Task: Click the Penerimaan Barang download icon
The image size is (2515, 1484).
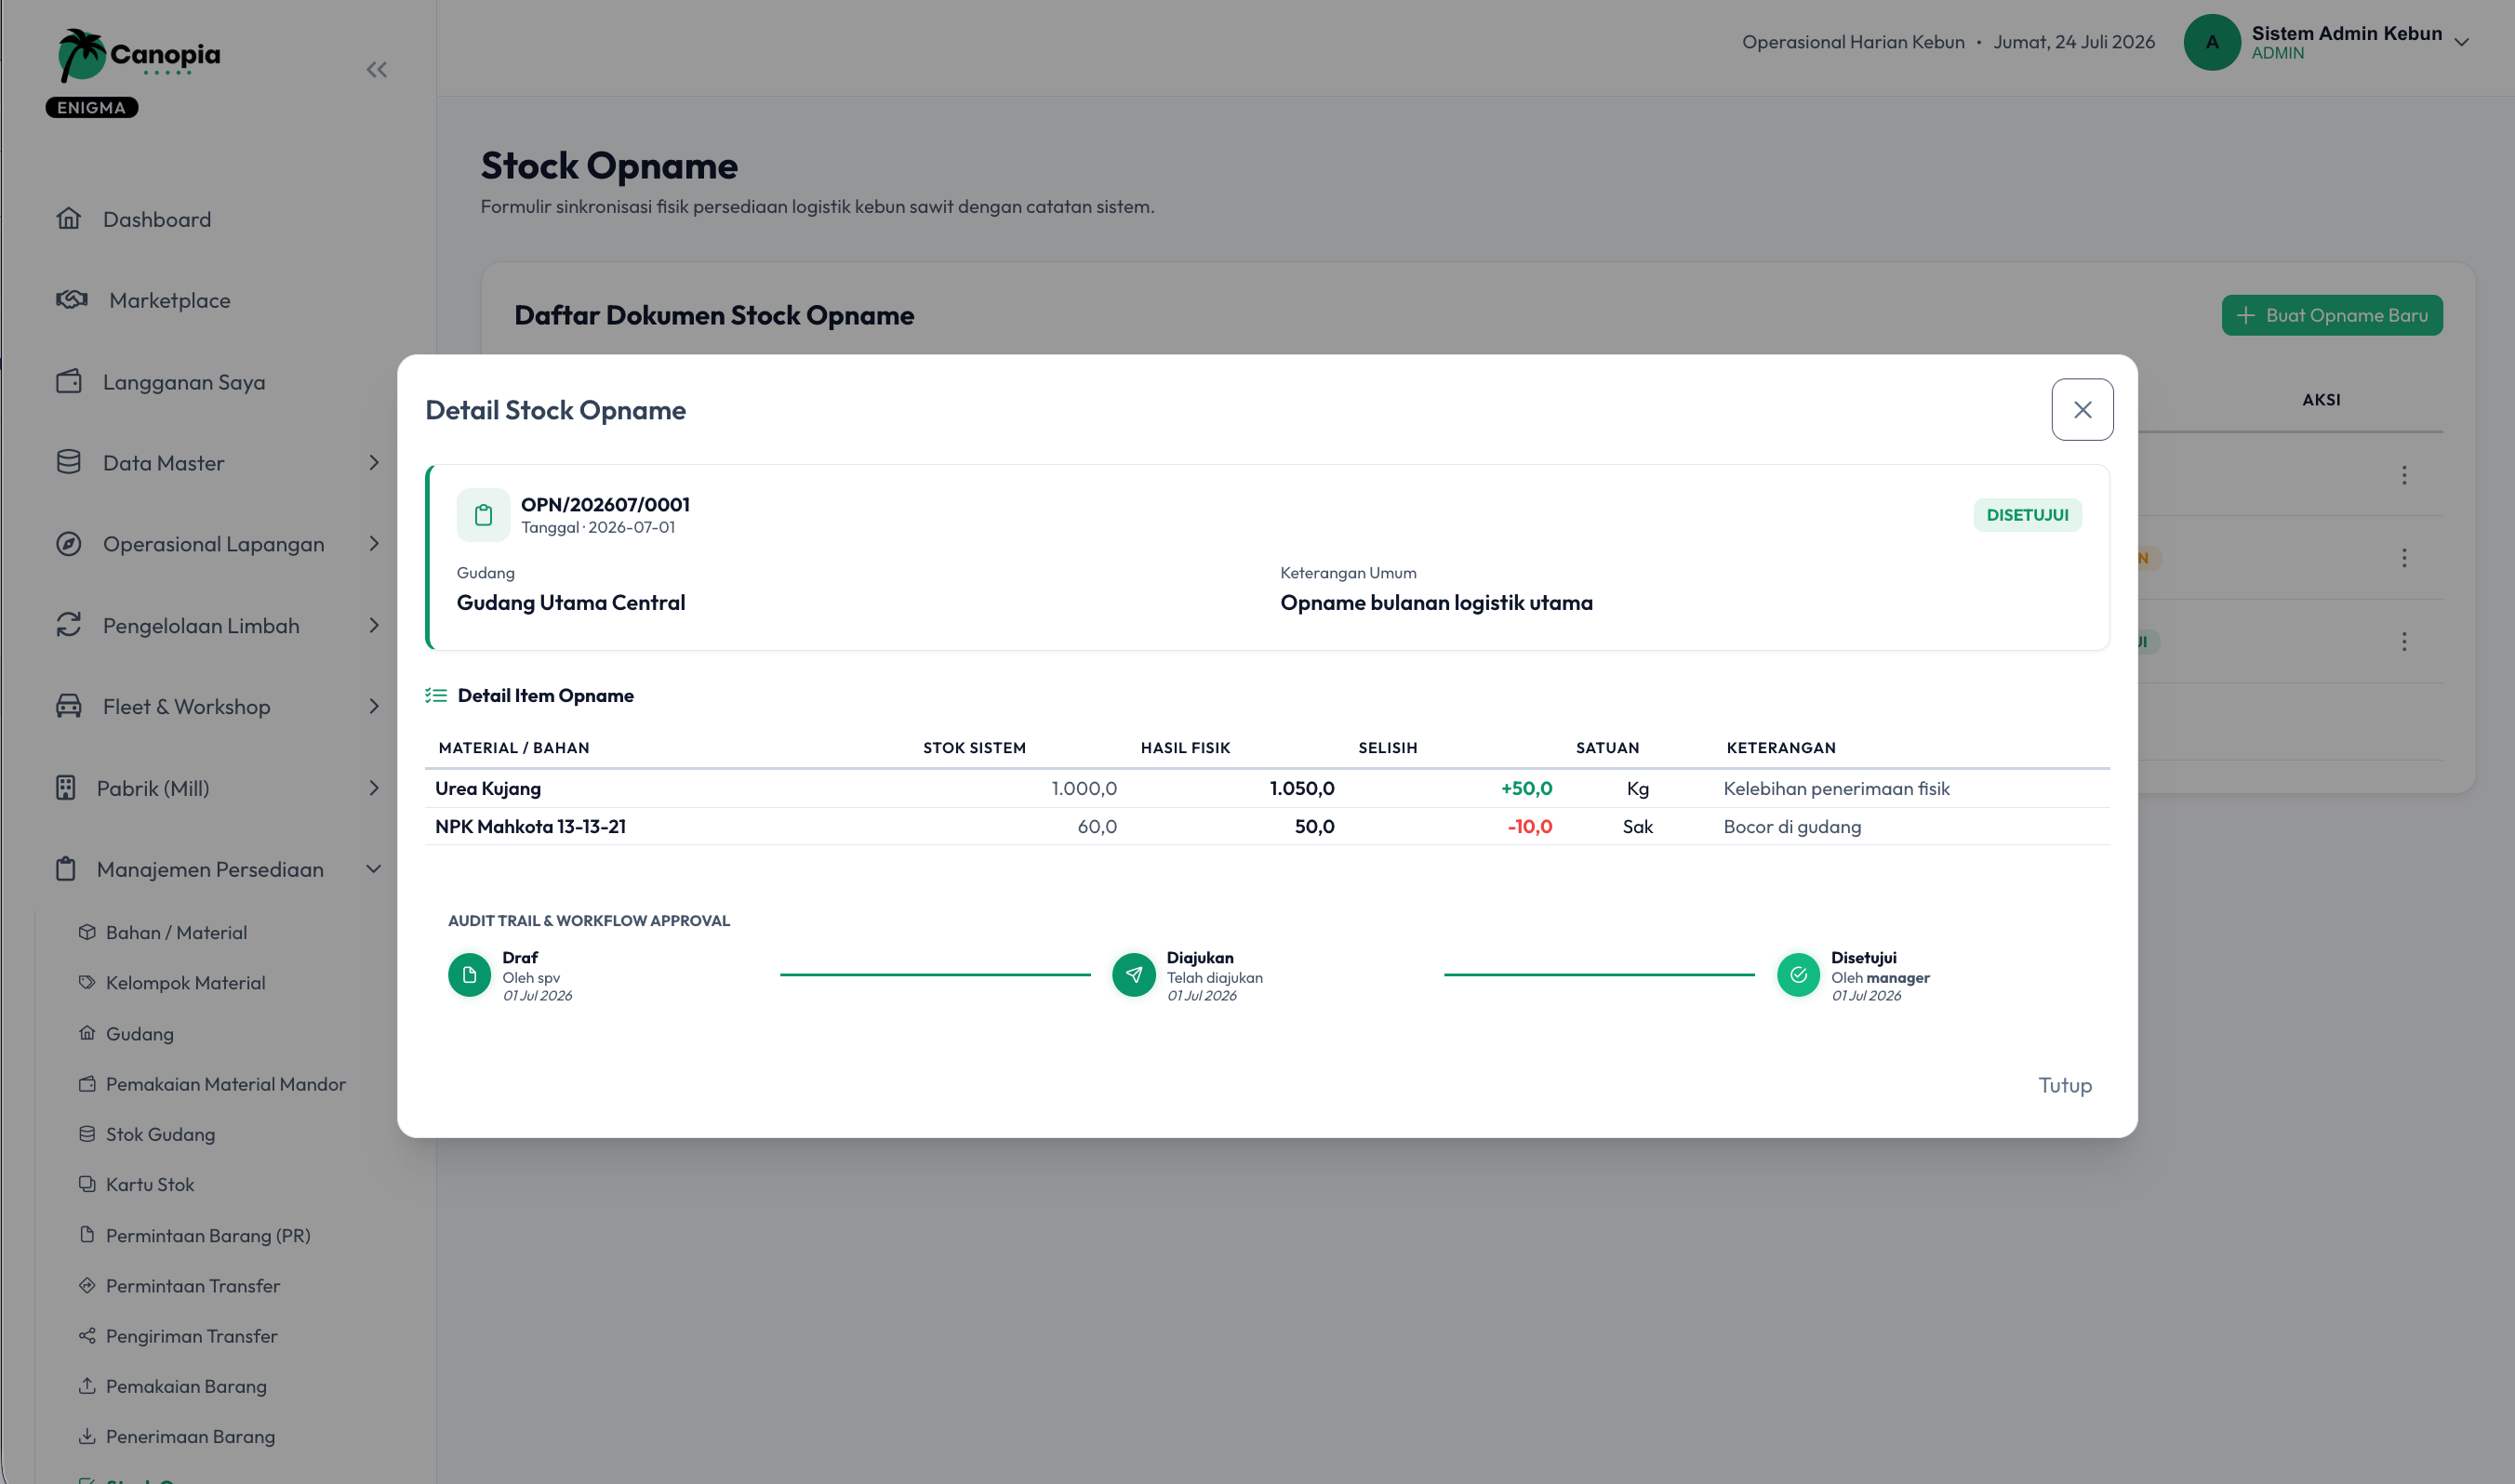Action: pos(87,1436)
